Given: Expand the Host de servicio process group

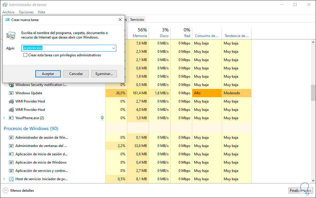Looking at the screenshot, I should point(4,179).
